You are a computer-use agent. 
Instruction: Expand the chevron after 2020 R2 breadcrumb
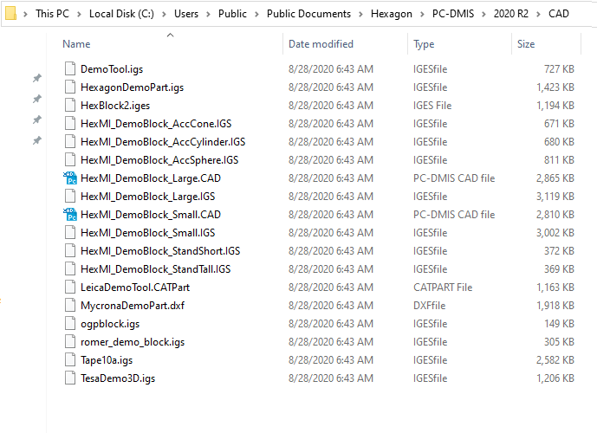(x=539, y=14)
